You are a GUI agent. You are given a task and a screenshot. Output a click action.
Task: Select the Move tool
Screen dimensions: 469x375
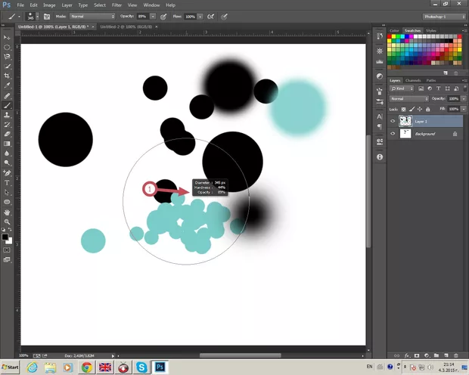[8, 37]
